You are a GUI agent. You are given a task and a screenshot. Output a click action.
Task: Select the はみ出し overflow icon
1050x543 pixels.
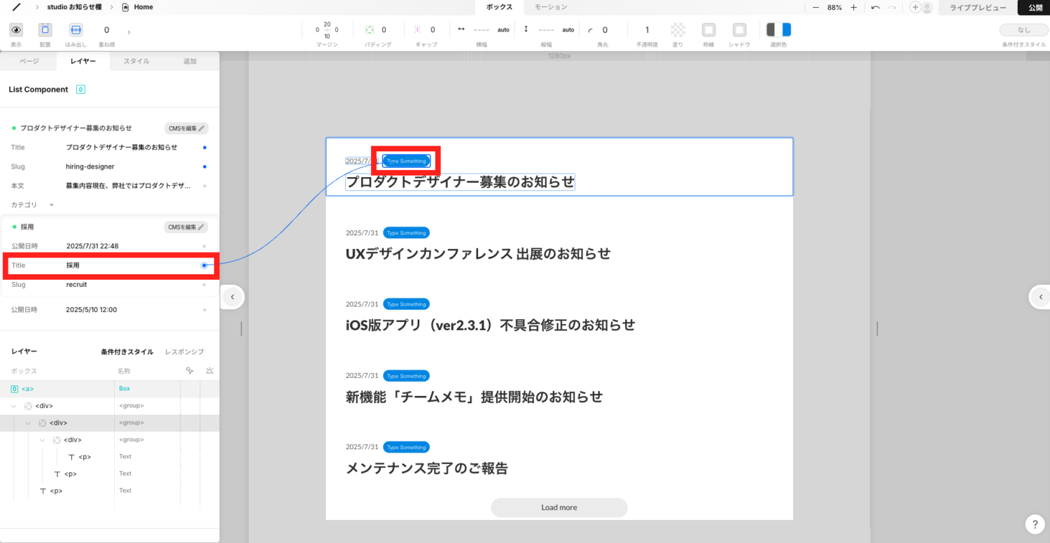tap(75, 30)
